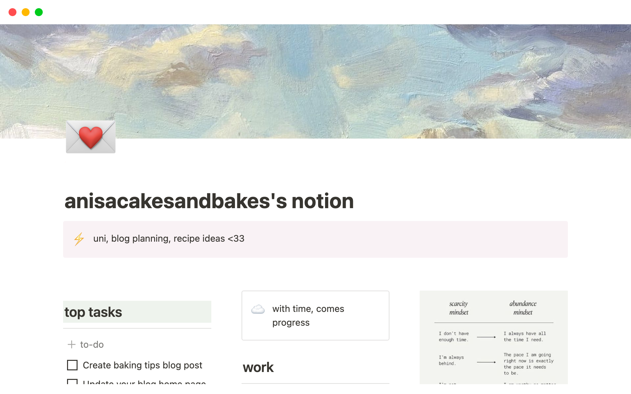Add a new to-do item

tap(92, 344)
